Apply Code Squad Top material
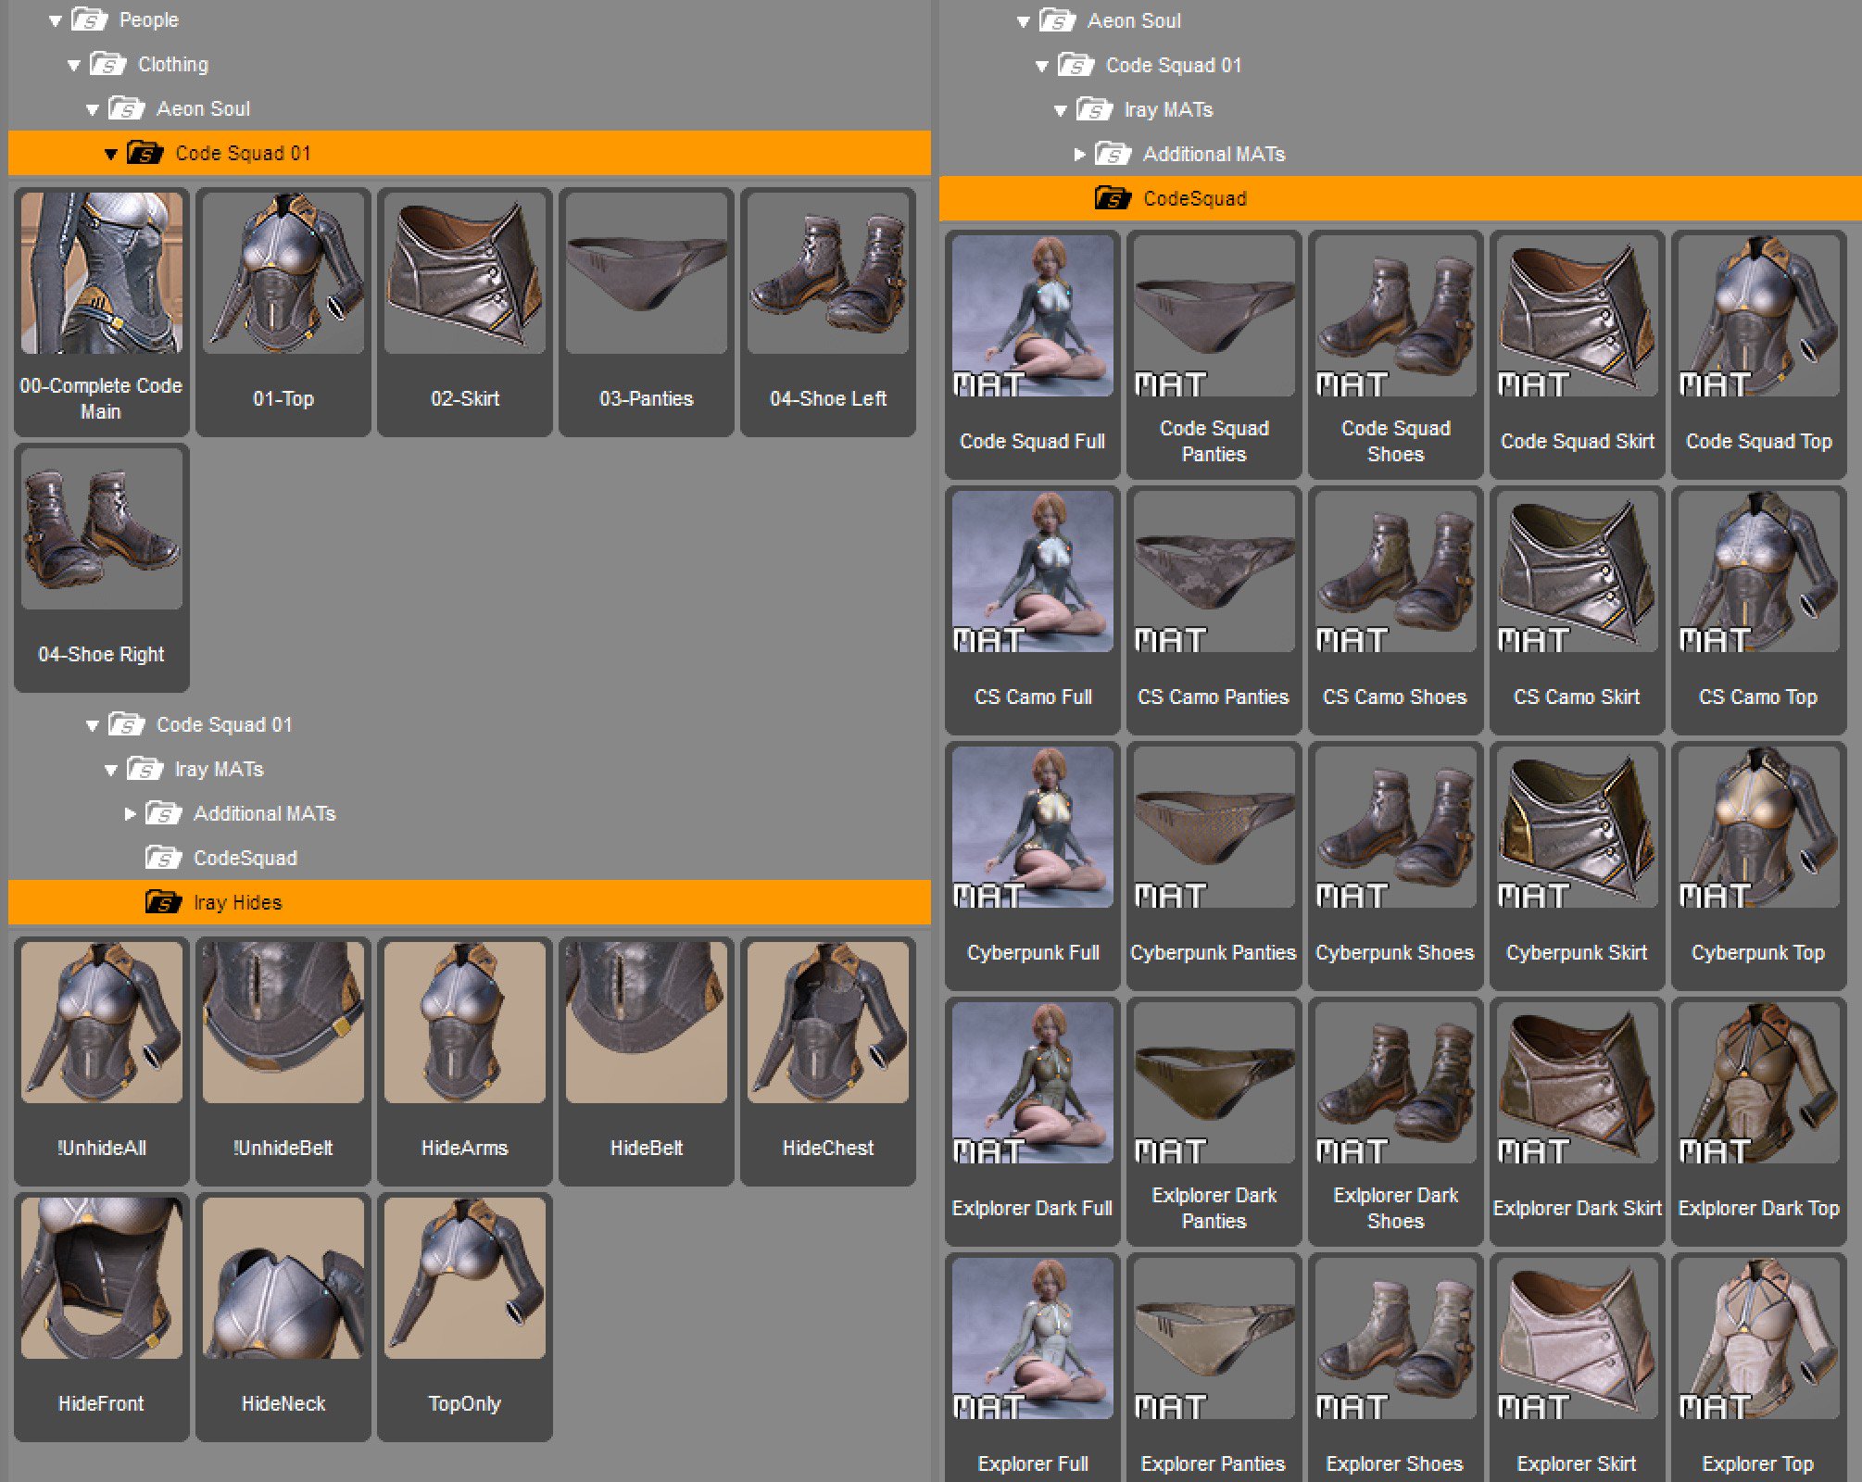This screenshot has height=1482, width=1862. (1759, 354)
